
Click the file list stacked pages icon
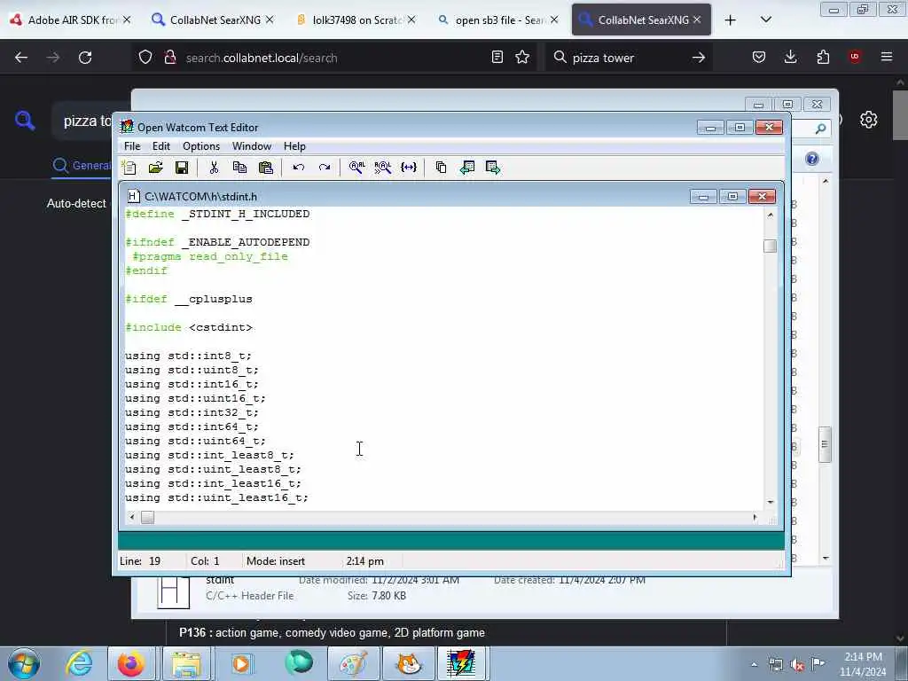coord(441,168)
